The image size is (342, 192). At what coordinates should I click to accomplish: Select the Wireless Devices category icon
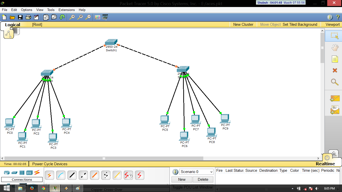coord(29,172)
